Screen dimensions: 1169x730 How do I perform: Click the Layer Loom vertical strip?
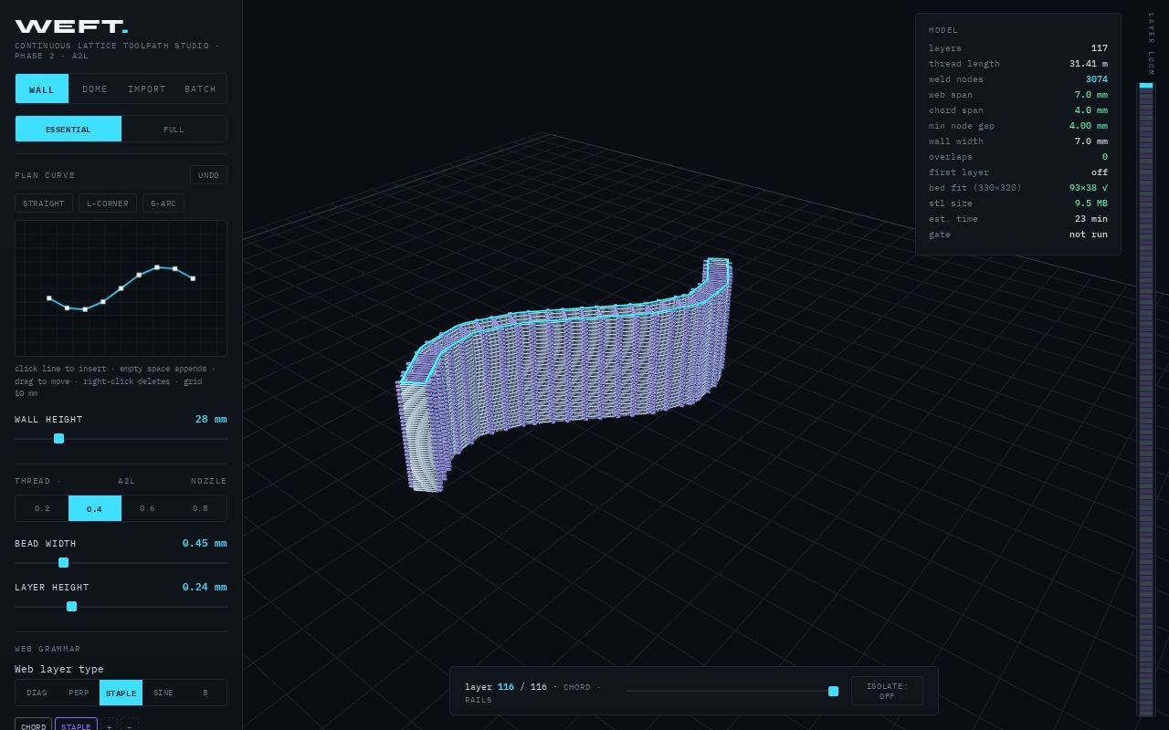point(1145,400)
